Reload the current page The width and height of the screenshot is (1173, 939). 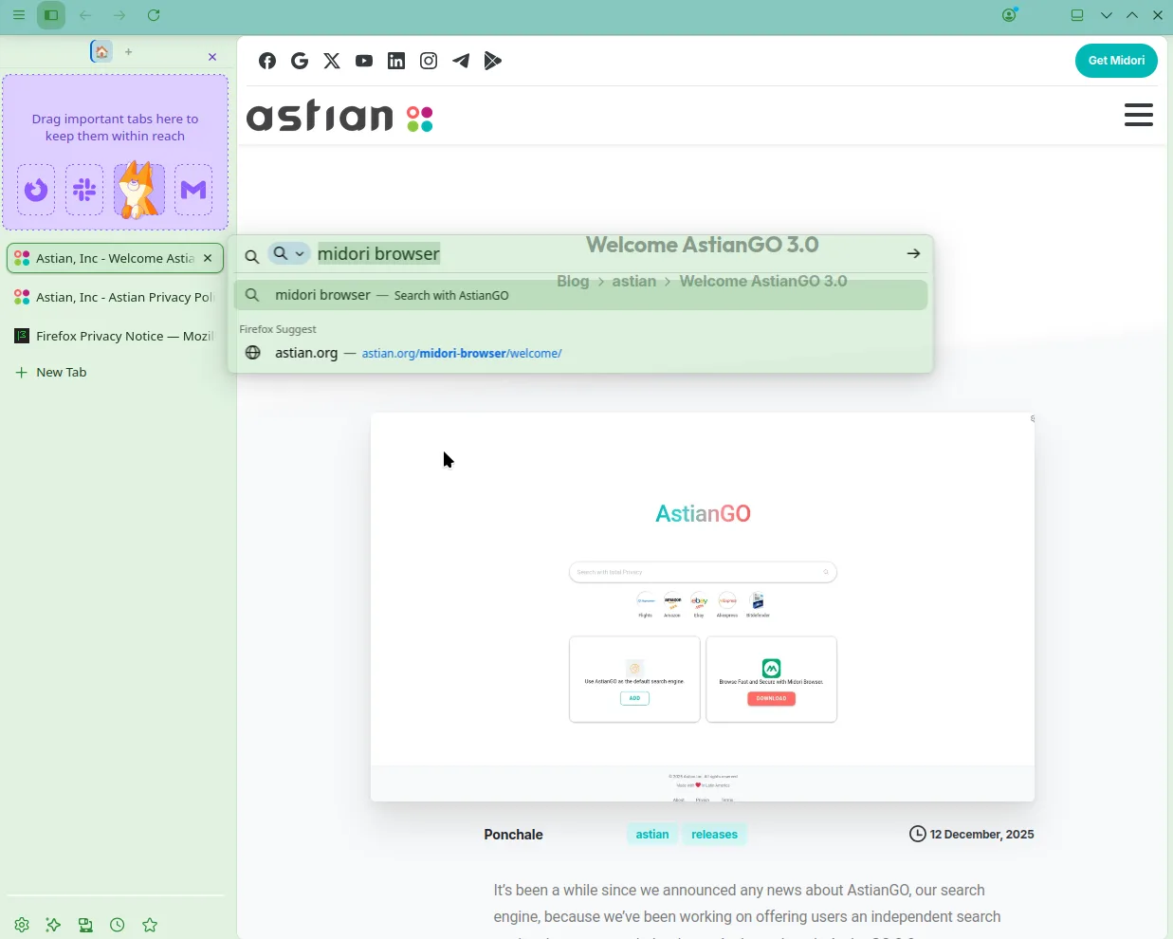(x=155, y=15)
